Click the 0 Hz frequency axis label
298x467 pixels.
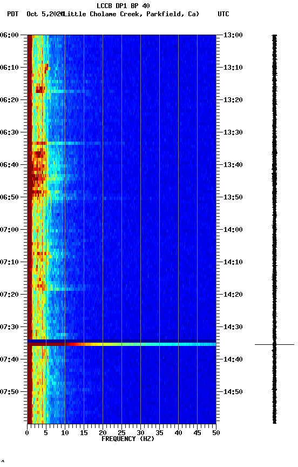click(x=28, y=433)
